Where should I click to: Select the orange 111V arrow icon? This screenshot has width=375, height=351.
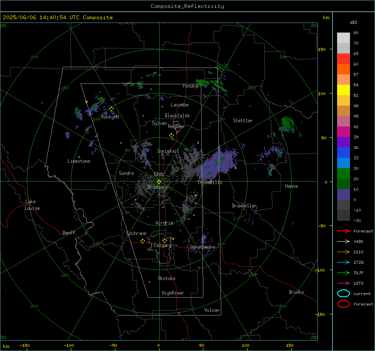tap(343, 252)
